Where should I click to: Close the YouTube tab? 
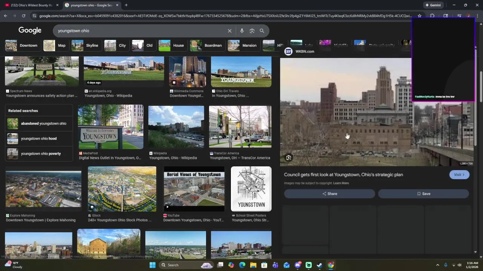pos(57,5)
